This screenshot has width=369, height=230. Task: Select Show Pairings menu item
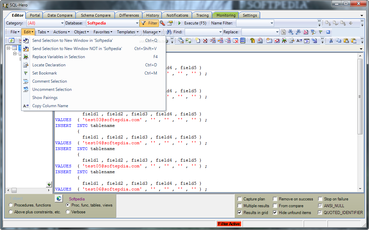pos(94,97)
